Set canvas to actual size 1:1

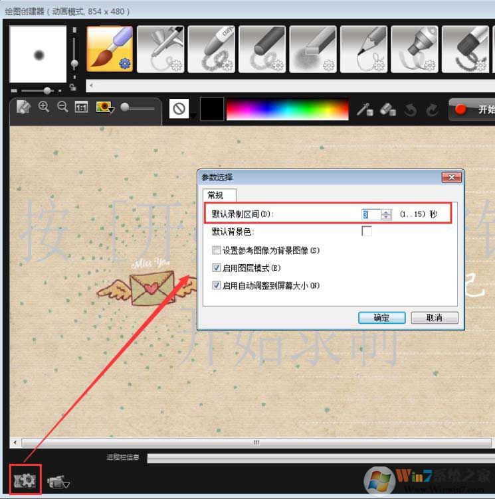pyautogui.click(x=82, y=107)
